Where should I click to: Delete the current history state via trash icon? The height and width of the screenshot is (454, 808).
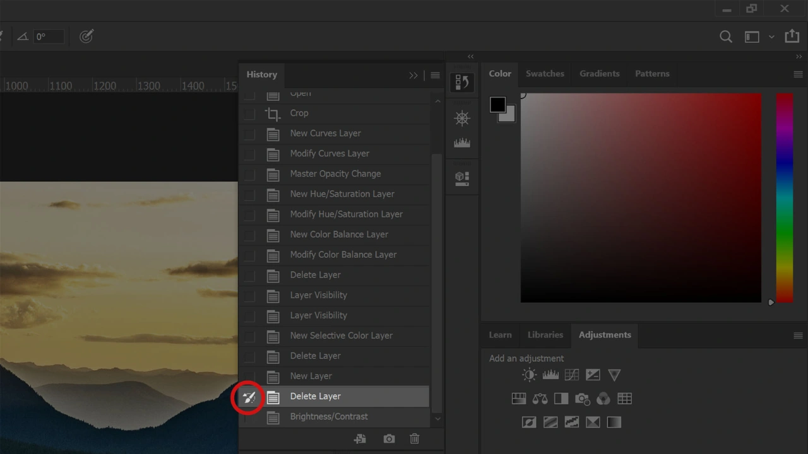tap(415, 439)
